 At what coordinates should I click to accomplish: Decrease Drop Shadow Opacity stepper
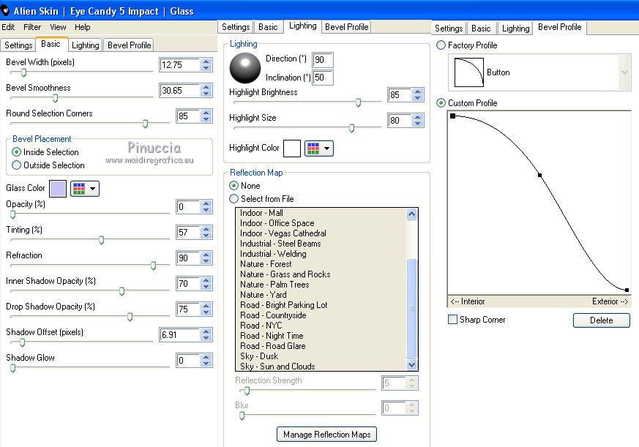206,312
